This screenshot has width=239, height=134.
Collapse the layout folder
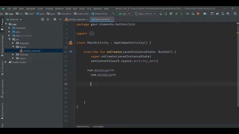pyautogui.click(x=13, y=47)
